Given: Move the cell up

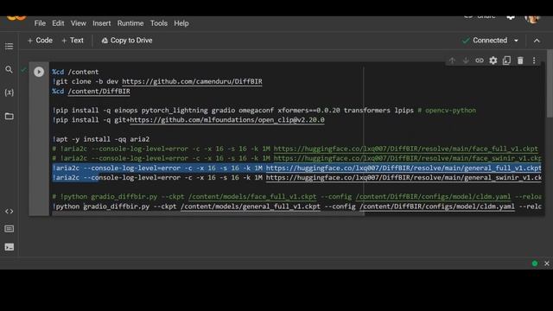Looking at the screenshot, I should [x=452, y=60].
